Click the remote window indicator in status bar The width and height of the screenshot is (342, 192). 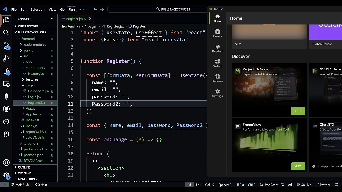click(5, 185)
